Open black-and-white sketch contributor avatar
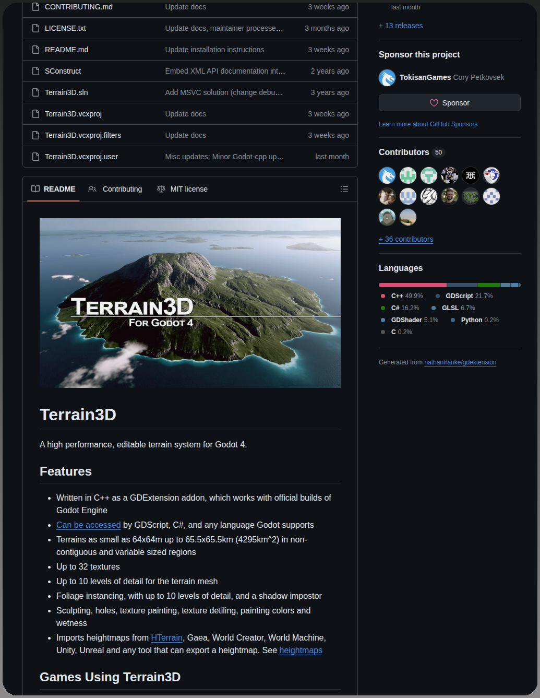Image resolution: width=540 pixels, height=698 pixels. (x=429, y=196)
